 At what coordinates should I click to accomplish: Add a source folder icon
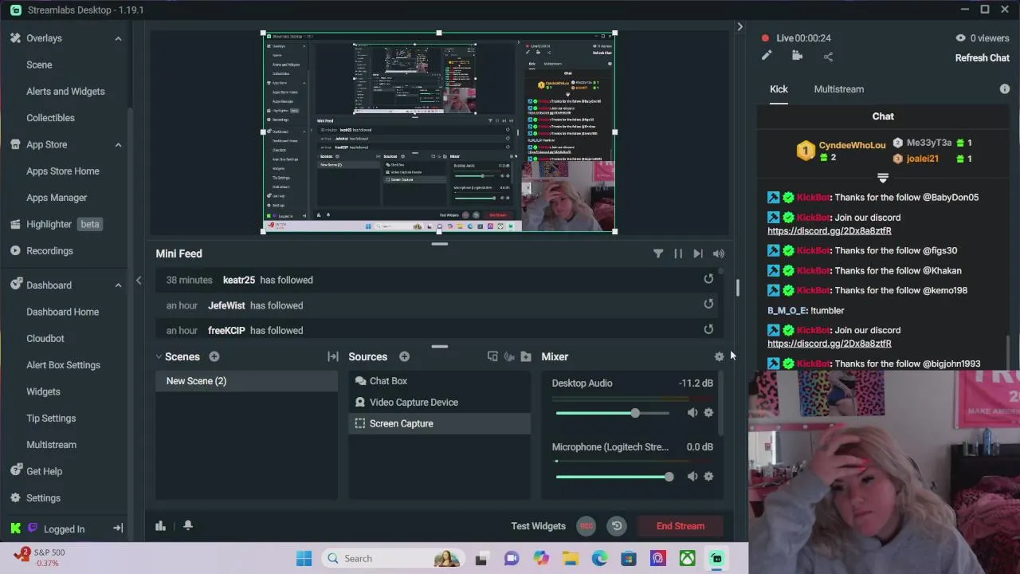coord(526,356)
